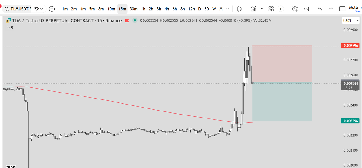Open the candlestick chart style menu
Viewport: 362px width, 168px height.
[x=240, y=9]
